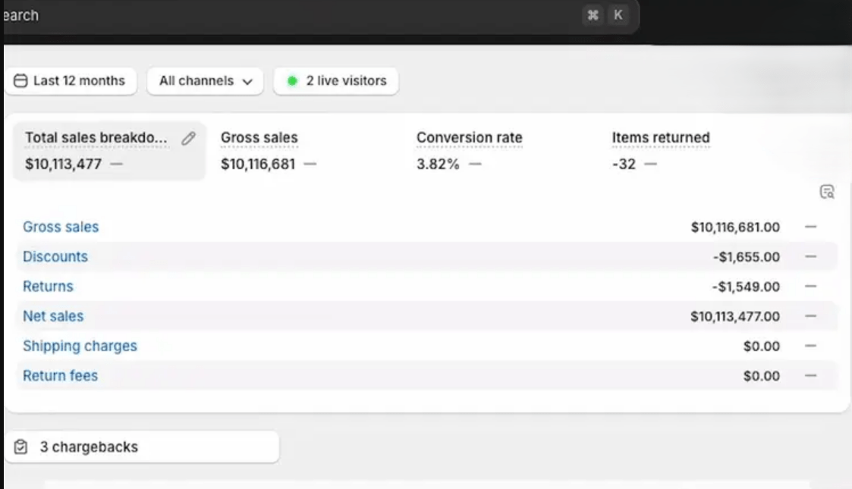Select the Conversion rate metric card
The width and height of the screenshot is (852, 489).
tap(469, 151)
